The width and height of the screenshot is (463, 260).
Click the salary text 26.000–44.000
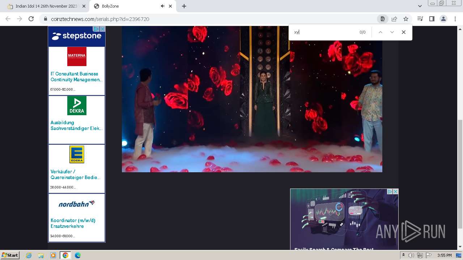click(x=63, y=187)
